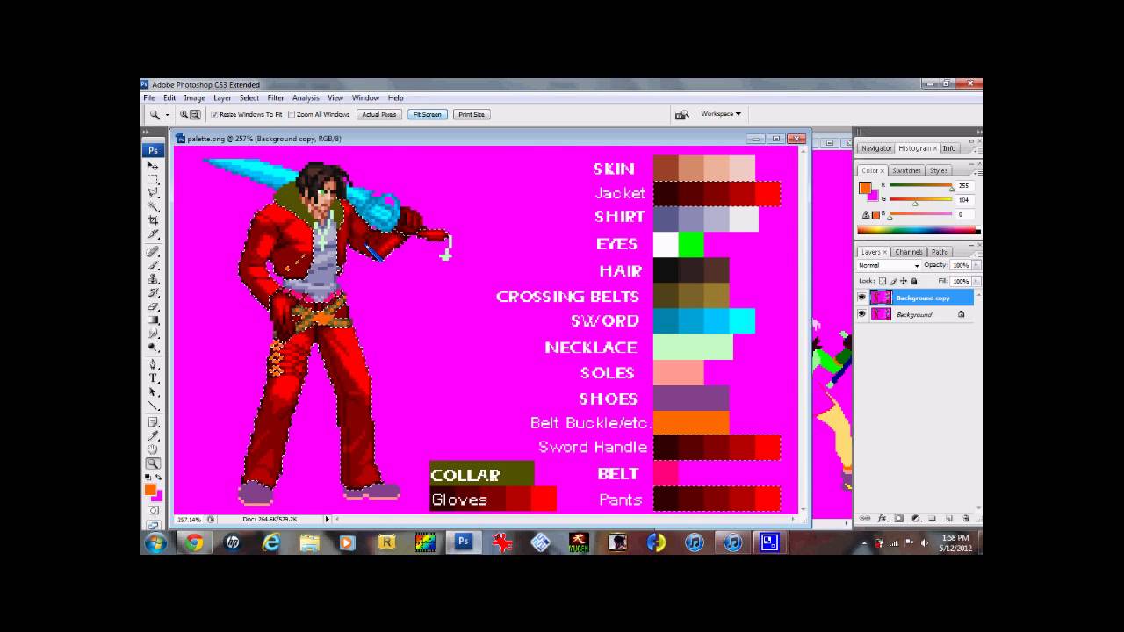
Task: Click the Zoom Out icon in options bar
Action: point(195,114)
